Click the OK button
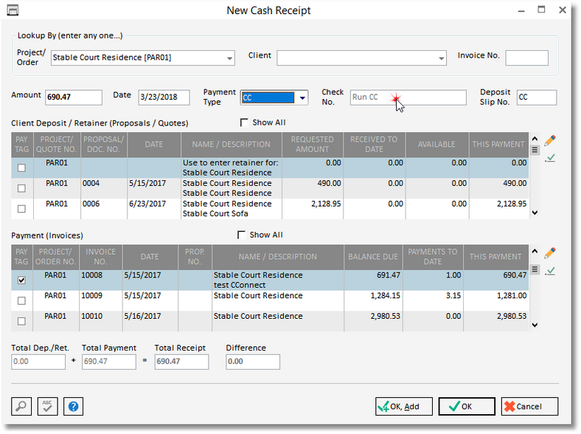Screen dimensions: 581x434 [x=467, y=407]
